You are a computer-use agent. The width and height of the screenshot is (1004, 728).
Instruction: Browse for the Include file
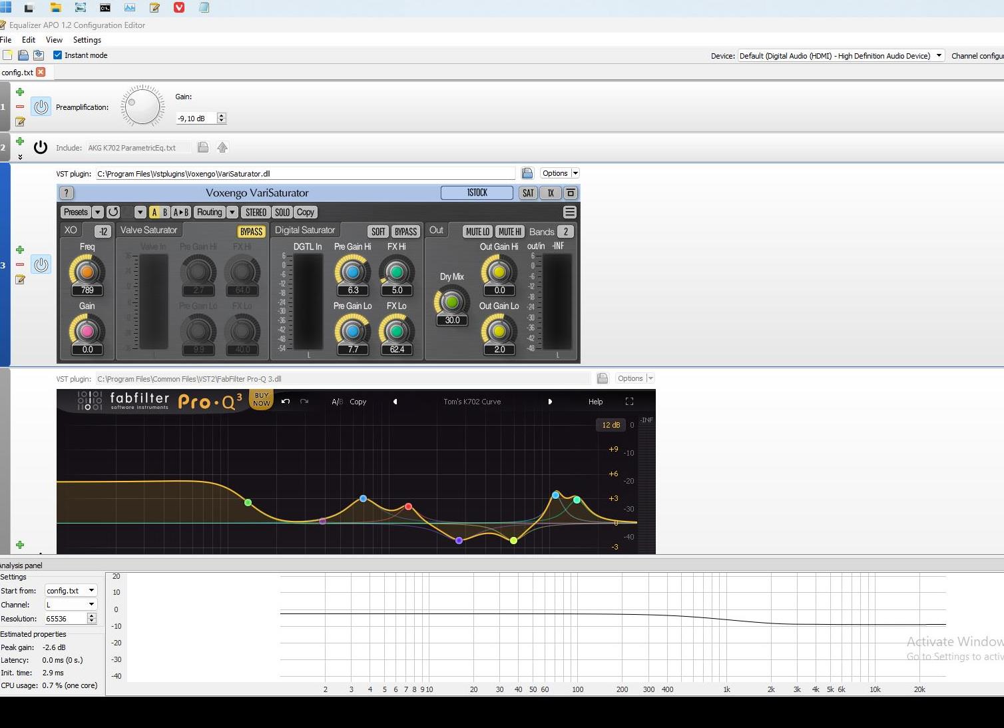203,147
